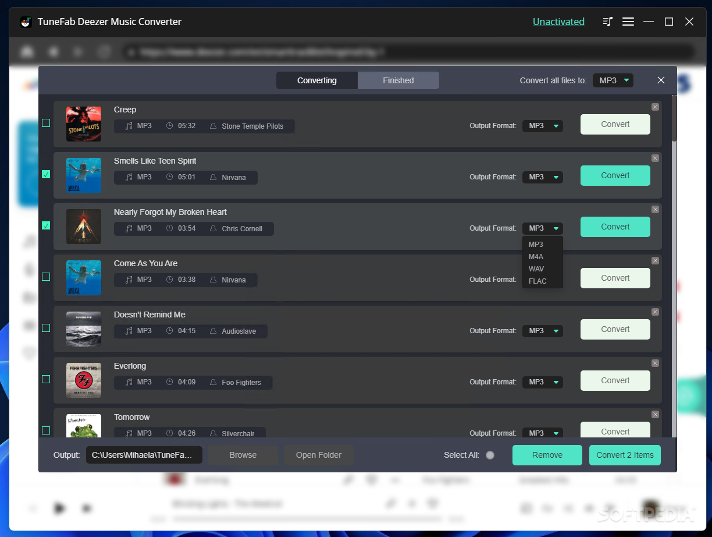The width and height of the screenshot is (712, 537).
Task: Open output format dropdown for Tomorrow
Action: pos(543,433)
